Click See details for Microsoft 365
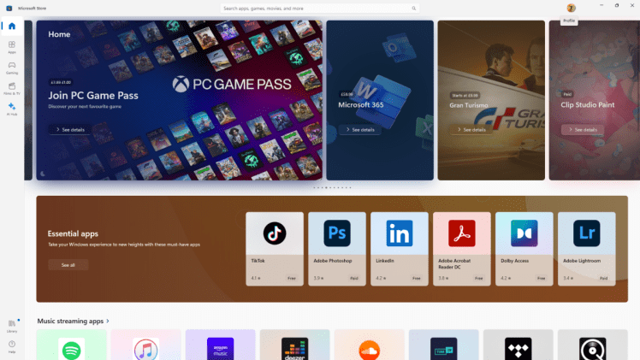640x360 pixels. point(359,130)
